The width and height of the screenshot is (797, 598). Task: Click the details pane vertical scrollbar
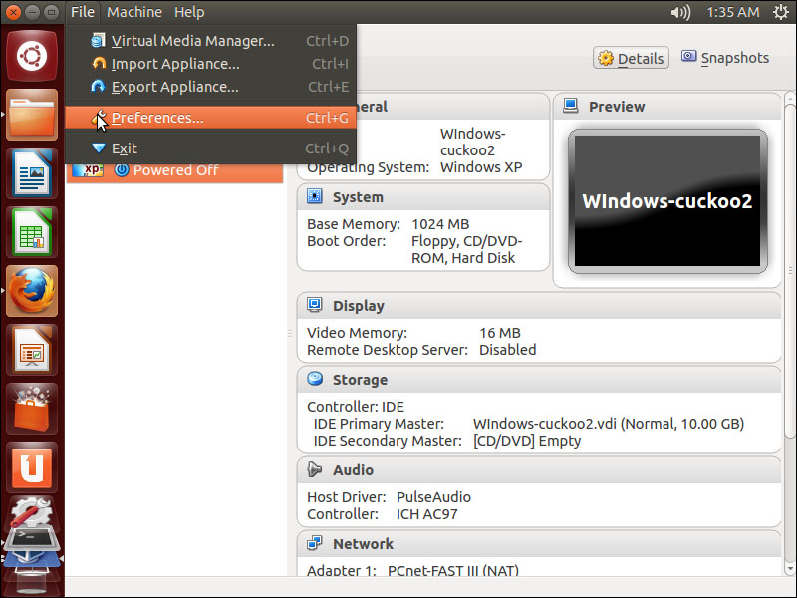tap(790, 269)
